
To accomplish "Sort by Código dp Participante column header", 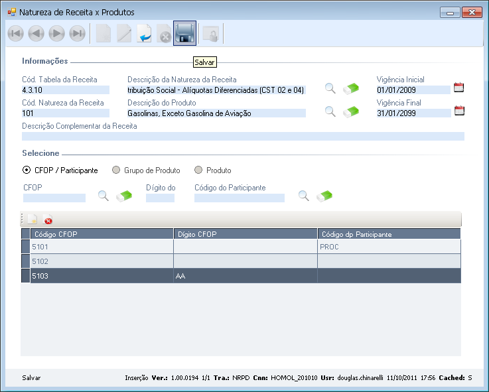I will pyautogui.click(x=389, y=234).
